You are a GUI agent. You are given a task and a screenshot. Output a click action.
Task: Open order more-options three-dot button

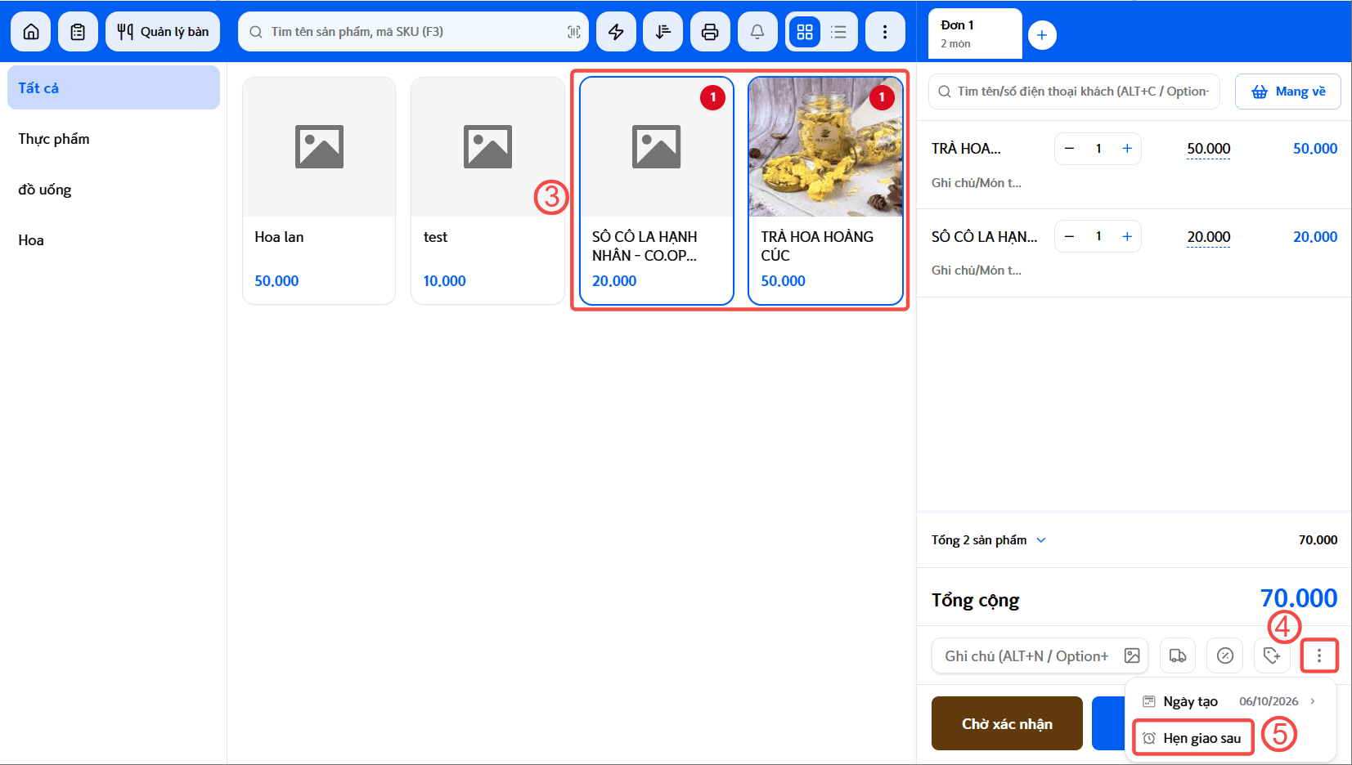(1319, 655)
